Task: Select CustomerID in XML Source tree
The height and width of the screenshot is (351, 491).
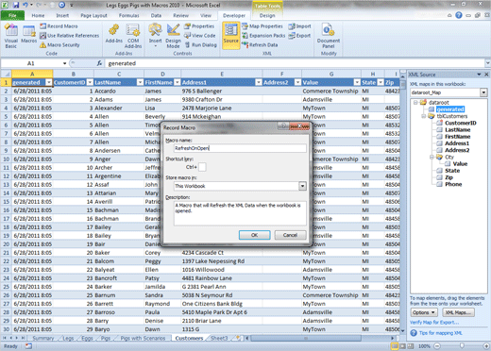Action: [461, 123]
